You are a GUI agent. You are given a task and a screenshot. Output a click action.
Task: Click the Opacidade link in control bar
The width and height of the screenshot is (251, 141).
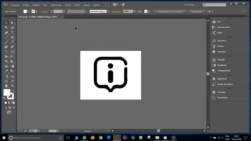click(116, 11)
